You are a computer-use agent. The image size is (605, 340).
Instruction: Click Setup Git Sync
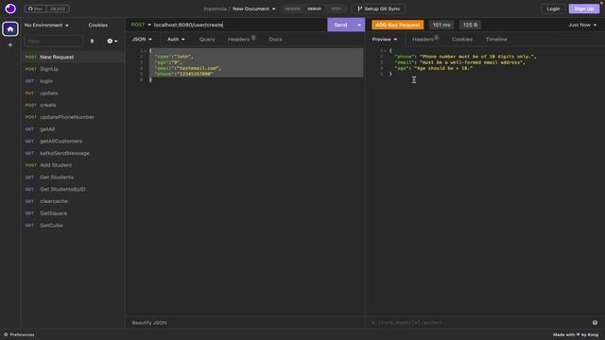[378, 8]
